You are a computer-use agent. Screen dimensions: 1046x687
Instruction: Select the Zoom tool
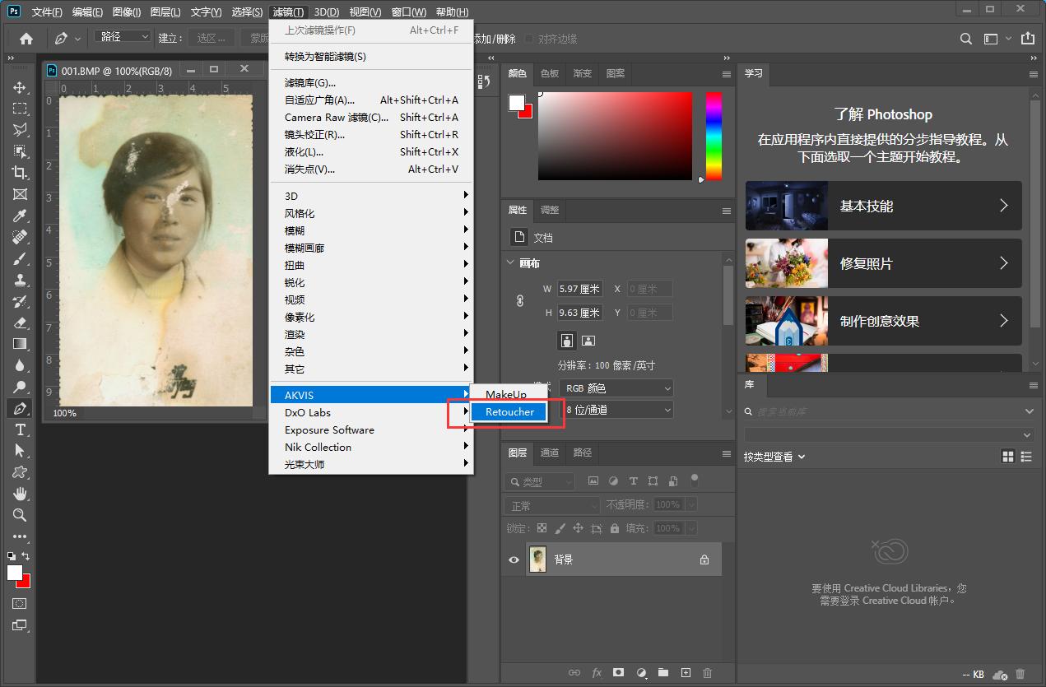click(20, 515)
